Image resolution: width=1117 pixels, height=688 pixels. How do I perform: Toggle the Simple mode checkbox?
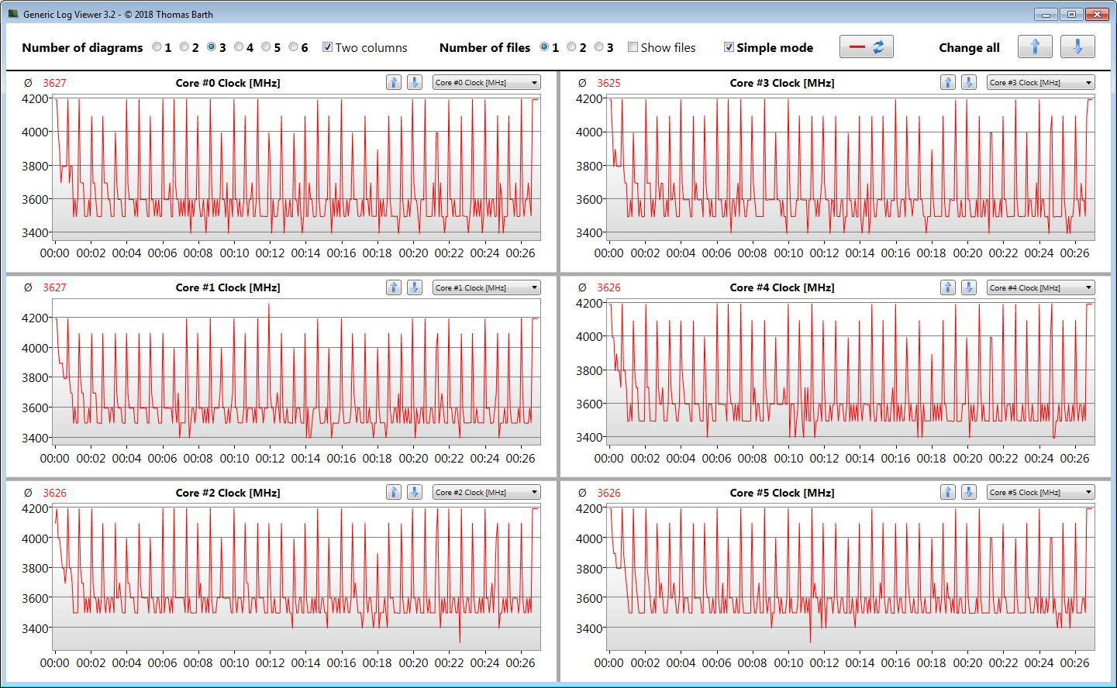point(729,47)
